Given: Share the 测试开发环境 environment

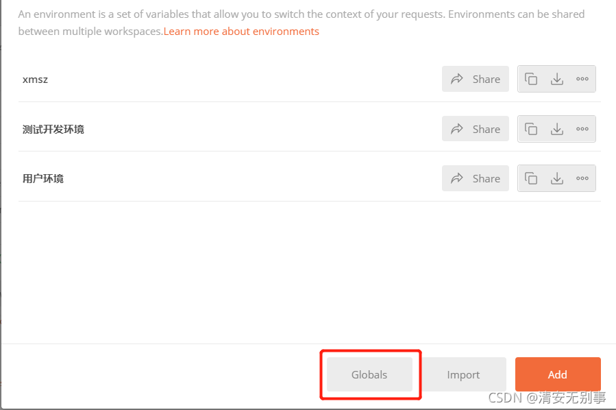Looking at the screenshot, I should pos(476,129).
